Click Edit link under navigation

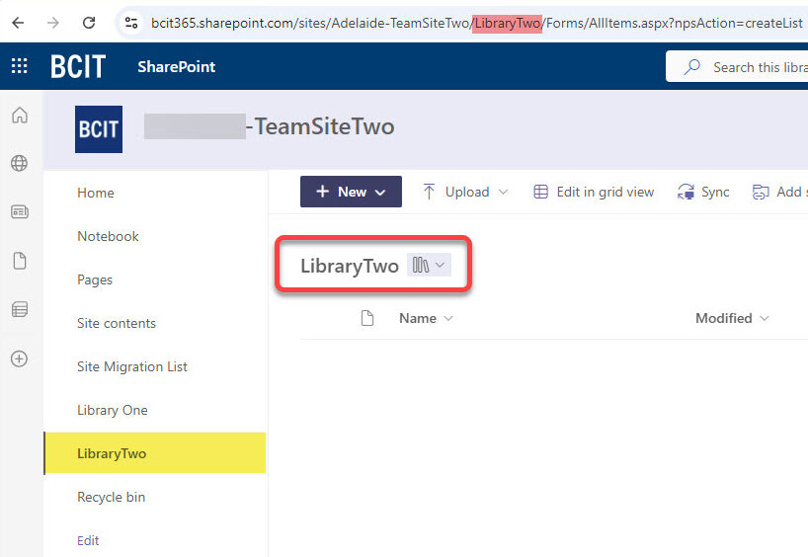click(88, 540)
